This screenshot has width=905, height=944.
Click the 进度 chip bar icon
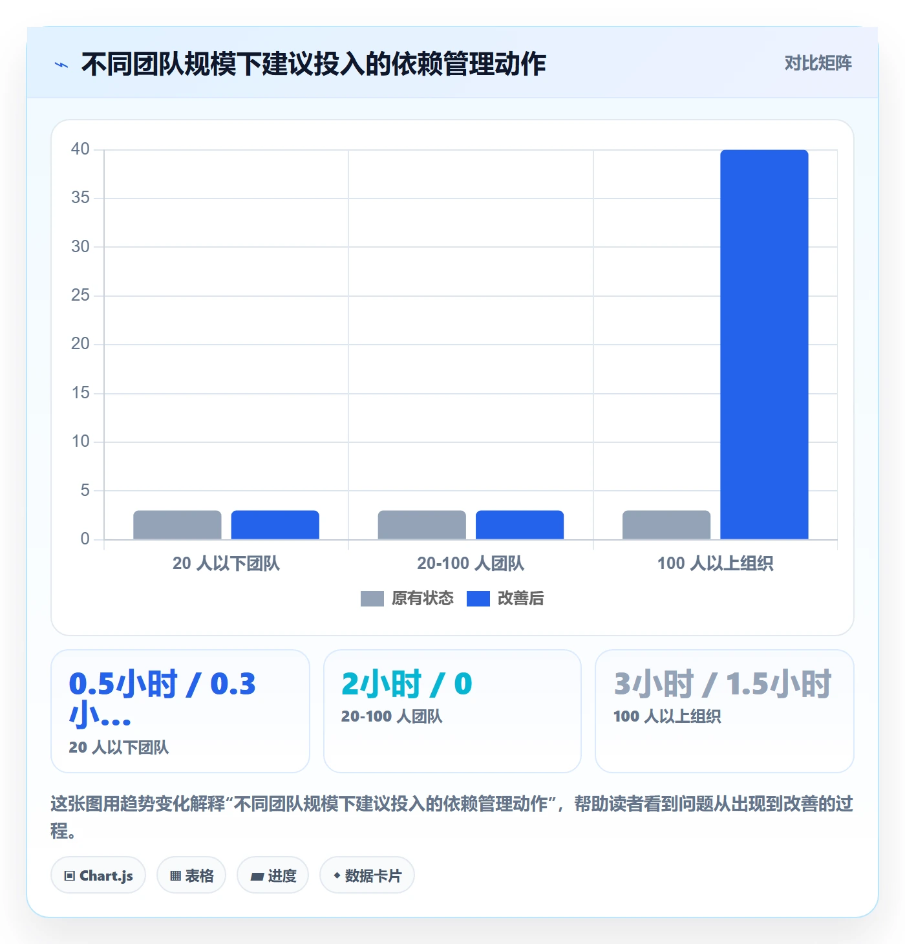point(257,877)
